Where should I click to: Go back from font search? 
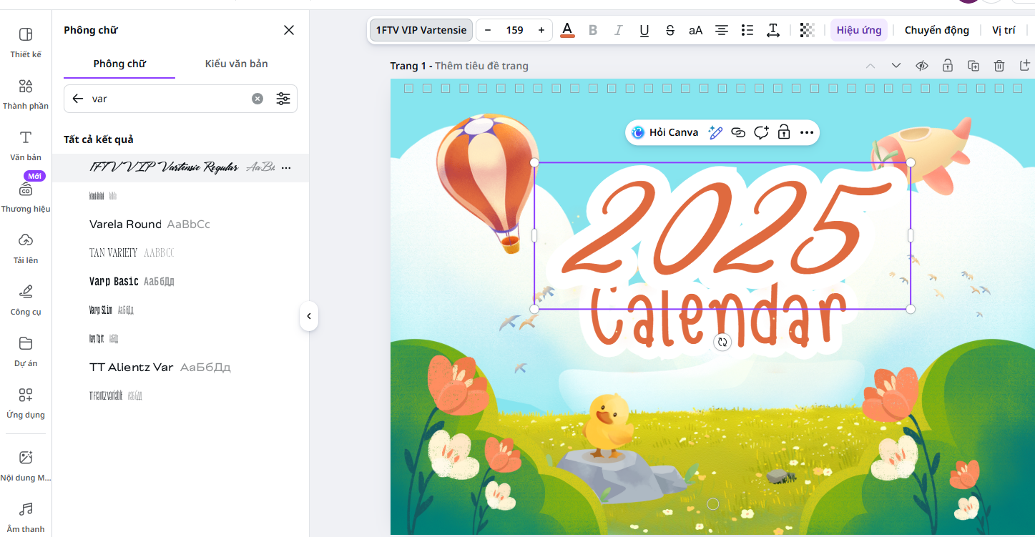coord(78,99)
